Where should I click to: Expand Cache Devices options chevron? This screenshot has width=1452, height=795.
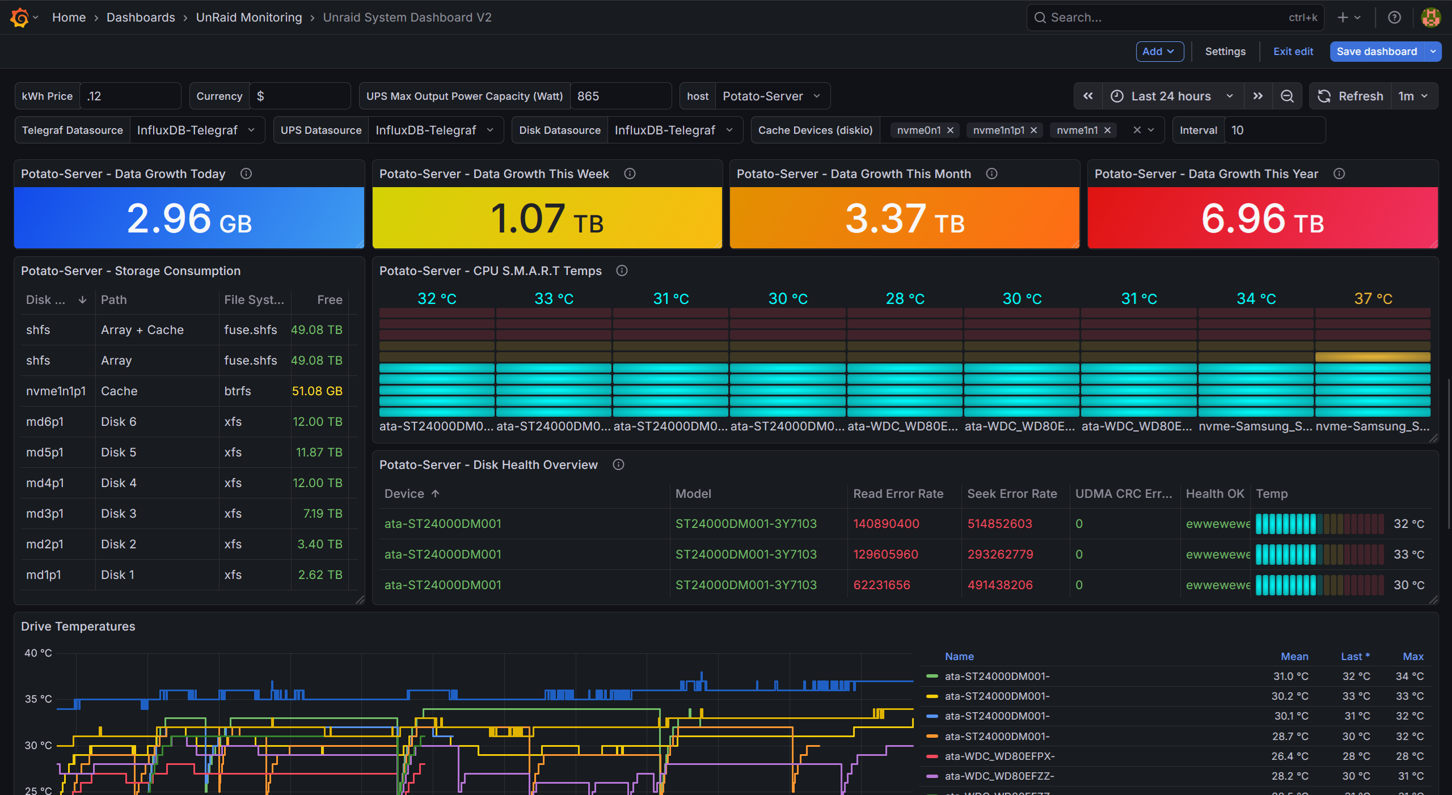pos(1151,130)
